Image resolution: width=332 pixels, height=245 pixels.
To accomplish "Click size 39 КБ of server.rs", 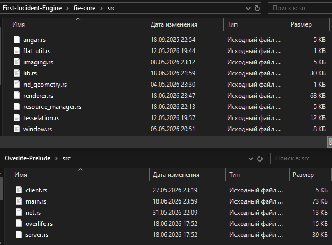I will point(320,234).
